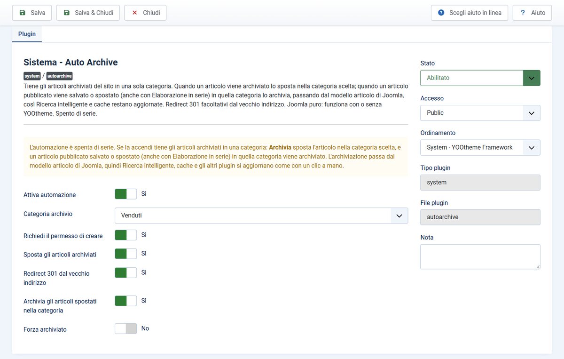The image size is (564, 359).
Task: Click the bold Archivia word in the notice
Action: tap(280, 147)
